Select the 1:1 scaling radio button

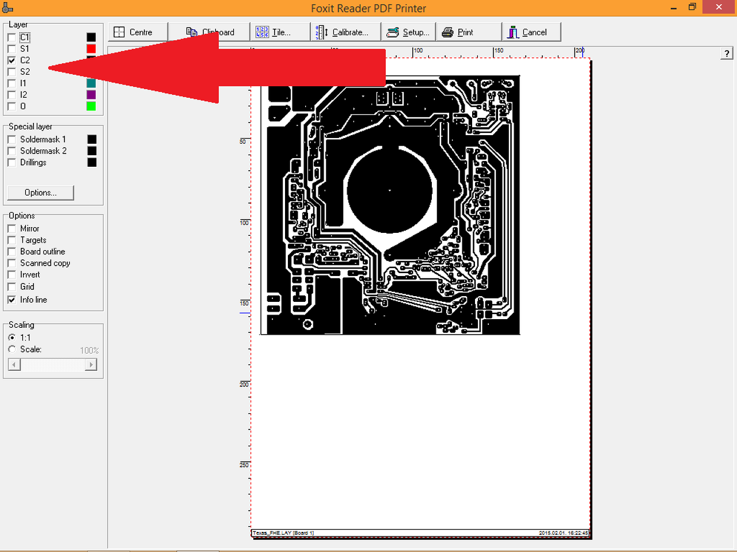coord(12,338)
